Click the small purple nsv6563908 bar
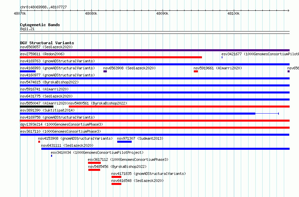This screenshot has height=197, width=299. click(105, 71)
